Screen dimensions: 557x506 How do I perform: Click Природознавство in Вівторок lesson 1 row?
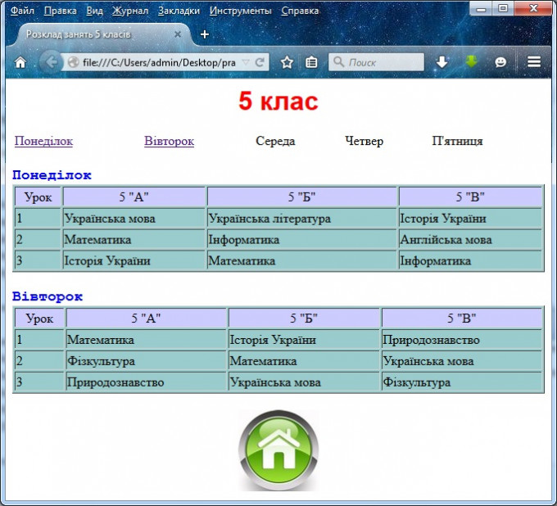pos(461,340)
